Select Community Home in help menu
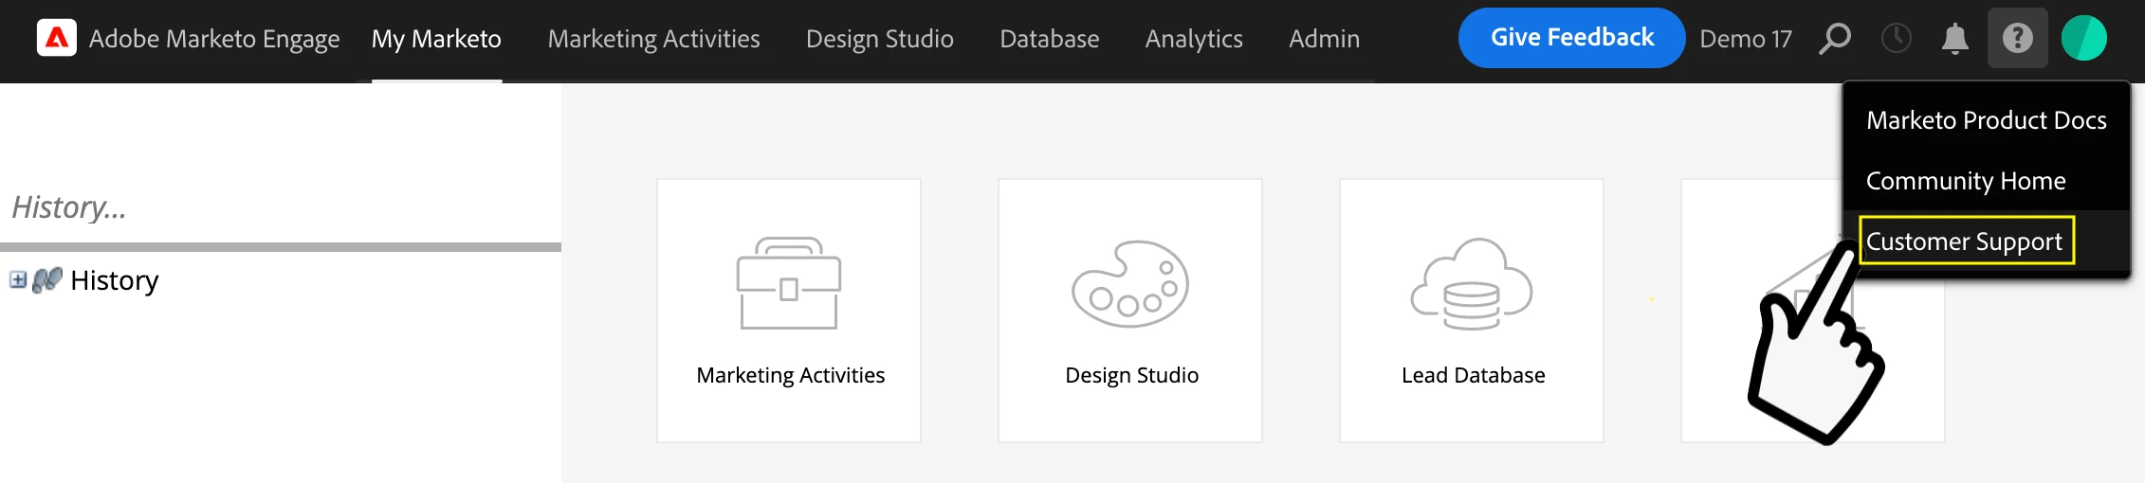 click(x=1966, y=181)
